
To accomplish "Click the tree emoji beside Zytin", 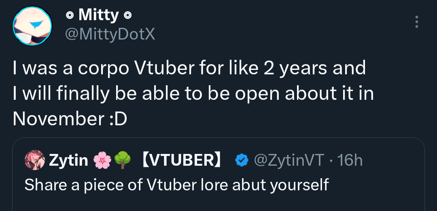I will point(123,160).
